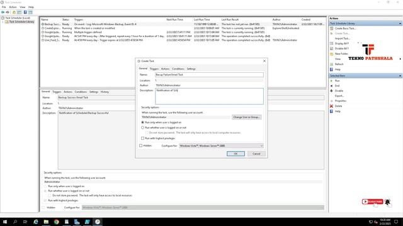Expand the View submenu arrow in Actions
This screenshot has width=403, height=226.
pyautogui.click(x=400, y=59)
